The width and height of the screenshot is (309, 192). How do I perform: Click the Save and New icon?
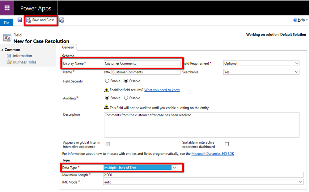61,19
